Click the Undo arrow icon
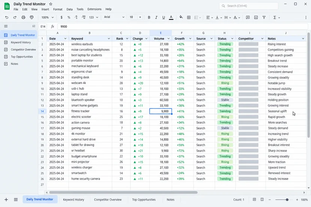Screen dimensions: 311x207 6,17
